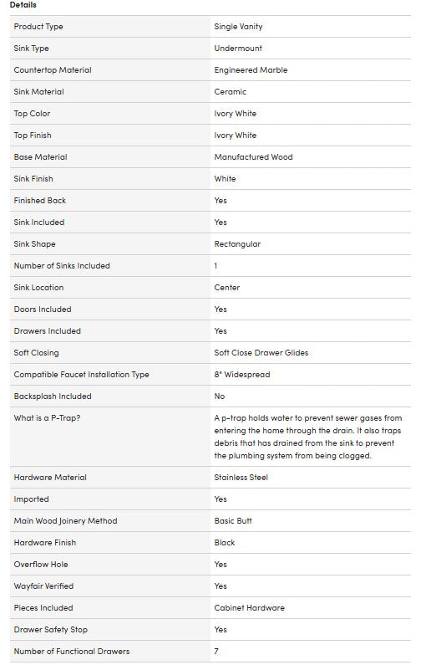Click the Details section heading
Image resolution: width=431 pixels, height=665 pixels.
click(x=23, y=5)
